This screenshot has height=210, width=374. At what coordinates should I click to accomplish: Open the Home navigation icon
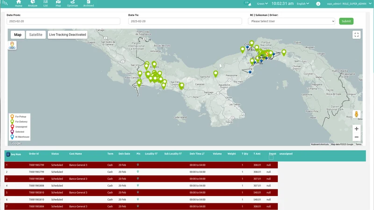coord(18,4)
